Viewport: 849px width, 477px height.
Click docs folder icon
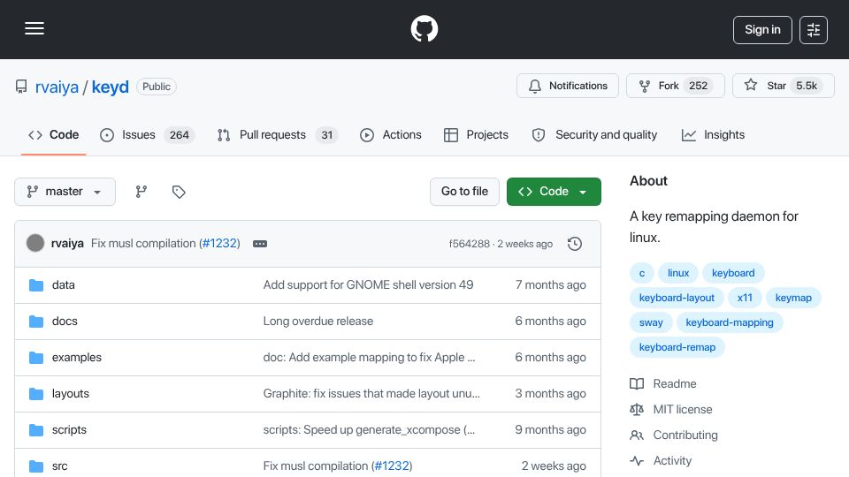pyautogui.click(x=36, y=322)
